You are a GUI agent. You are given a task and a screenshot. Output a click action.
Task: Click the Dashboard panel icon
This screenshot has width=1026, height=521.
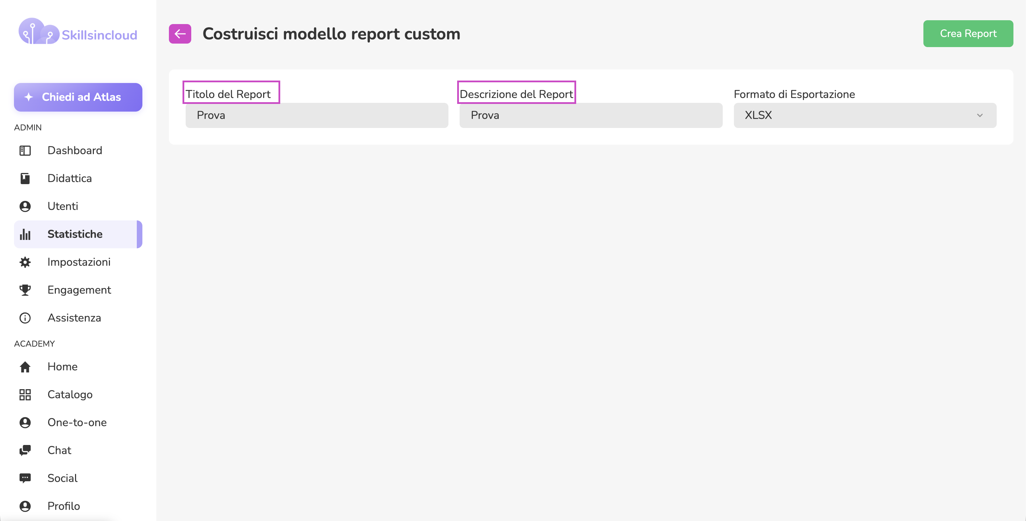click(25, 150)
